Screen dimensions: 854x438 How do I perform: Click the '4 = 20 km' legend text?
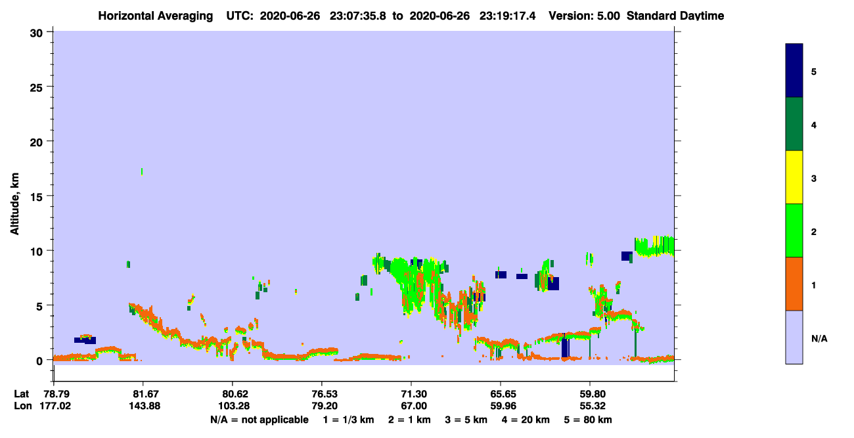tap(526, 420)
